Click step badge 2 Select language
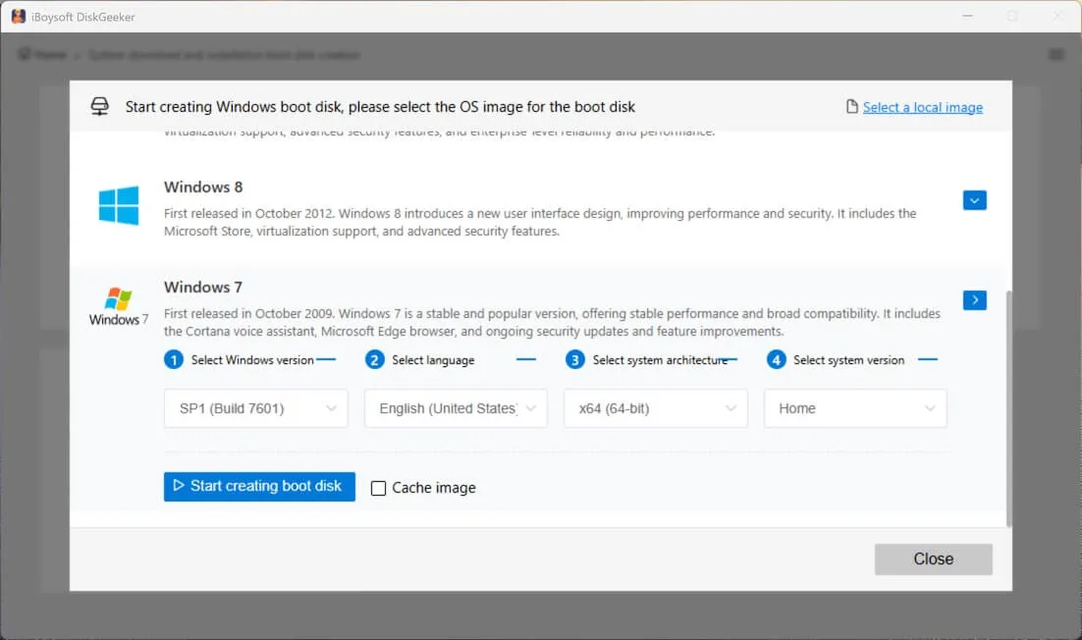The height and width of the screenshot is (640, 1082). click(x=374, y=359)
